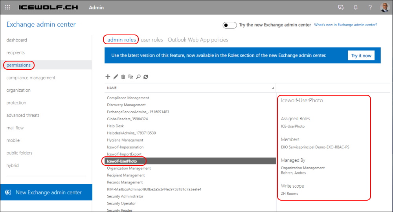The image size is (393, 212).
Task: Open the Outlook Web App policies tab
Action: pyautogui.click(x=198, y=40)
